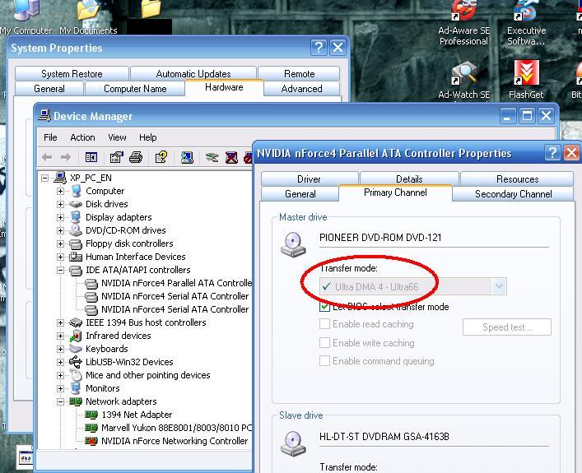Click System Properties help question-mark button
Viewport: 582px width, 473px height.
tap(319, 47)
